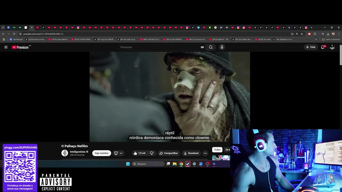This screenshot has height=192, width=342.
Task: Open the recommended video thumbnail below Todos
Action: pos(221,158)
